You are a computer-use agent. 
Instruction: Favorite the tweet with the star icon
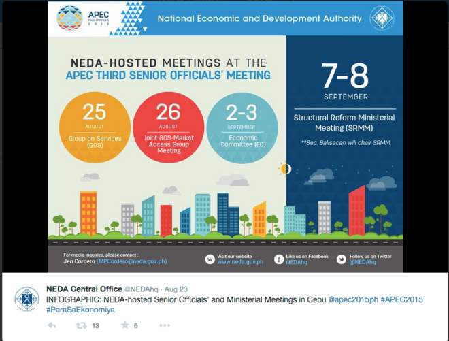click(125, 325)
